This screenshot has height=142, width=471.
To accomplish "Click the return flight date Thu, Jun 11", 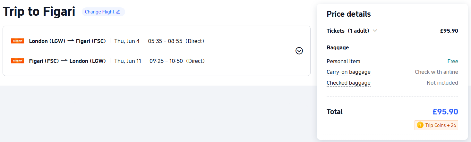I will pos(128,61).
